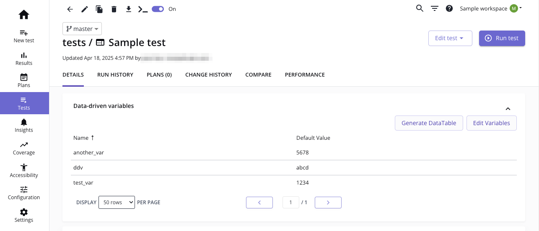Collapse the Data-driven variables section
Image resolution: width=539 pixels, height=231 pixels.
pyautogui.click(x=508, y=109)
